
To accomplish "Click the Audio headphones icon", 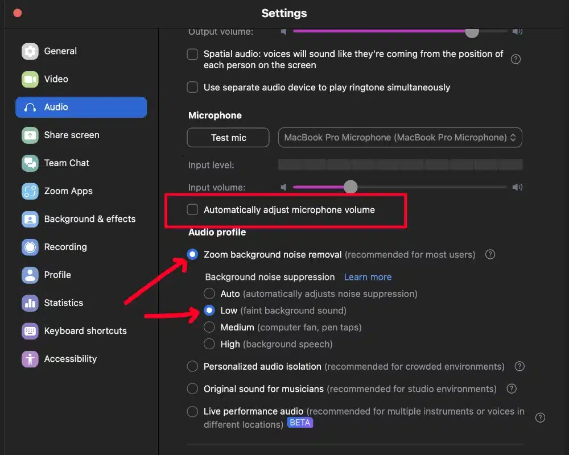I will coord(30,107).
